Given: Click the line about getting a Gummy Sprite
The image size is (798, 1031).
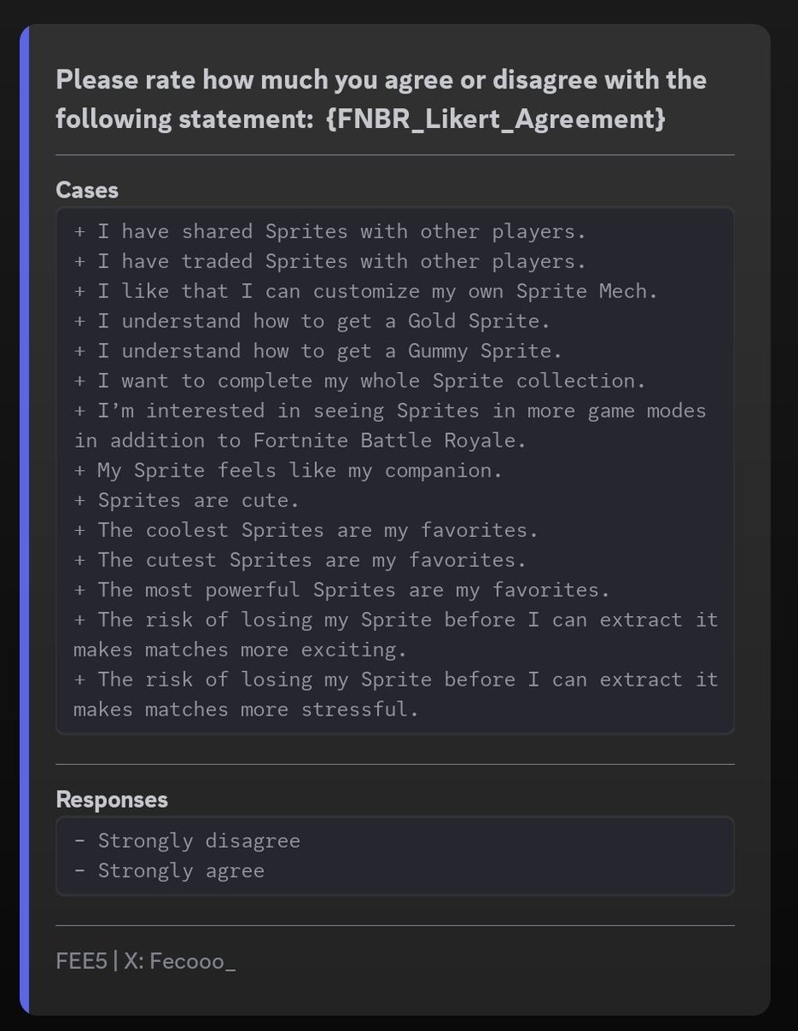Looking at the screenshot, I should 318,351.
